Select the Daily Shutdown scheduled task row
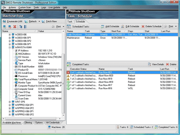The width and height of the screenshot is (180, 135). 122,35
